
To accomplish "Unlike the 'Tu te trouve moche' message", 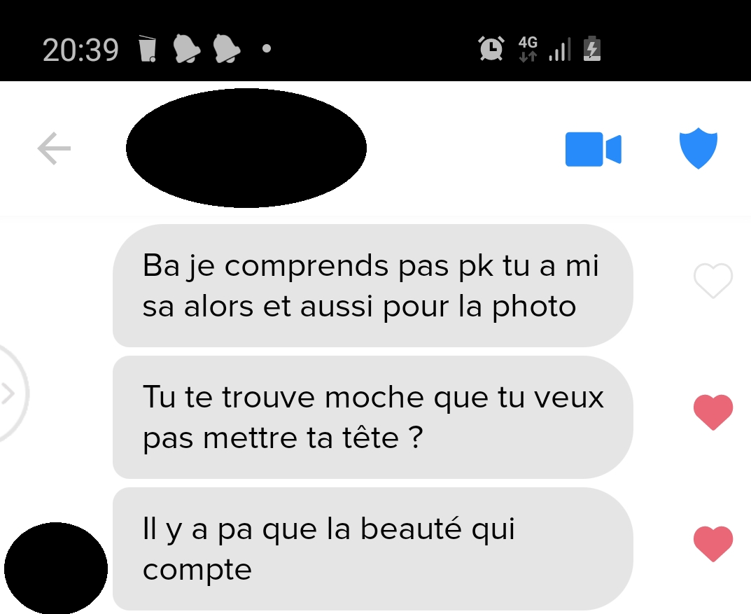I will point(713,412).
